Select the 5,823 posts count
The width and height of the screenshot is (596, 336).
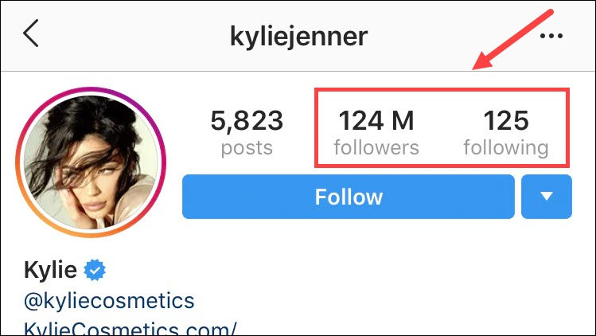coord(247,120)
